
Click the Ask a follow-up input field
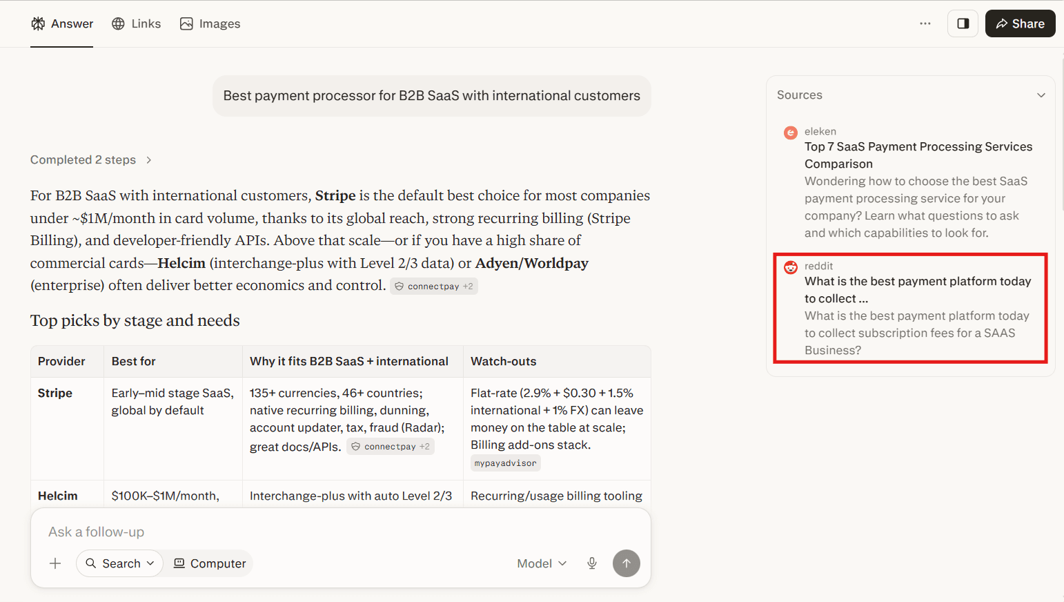[x=341, y=532]
